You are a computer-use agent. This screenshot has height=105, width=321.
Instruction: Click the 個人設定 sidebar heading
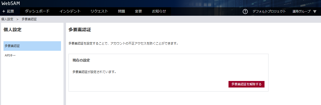[x=12, y=30]
